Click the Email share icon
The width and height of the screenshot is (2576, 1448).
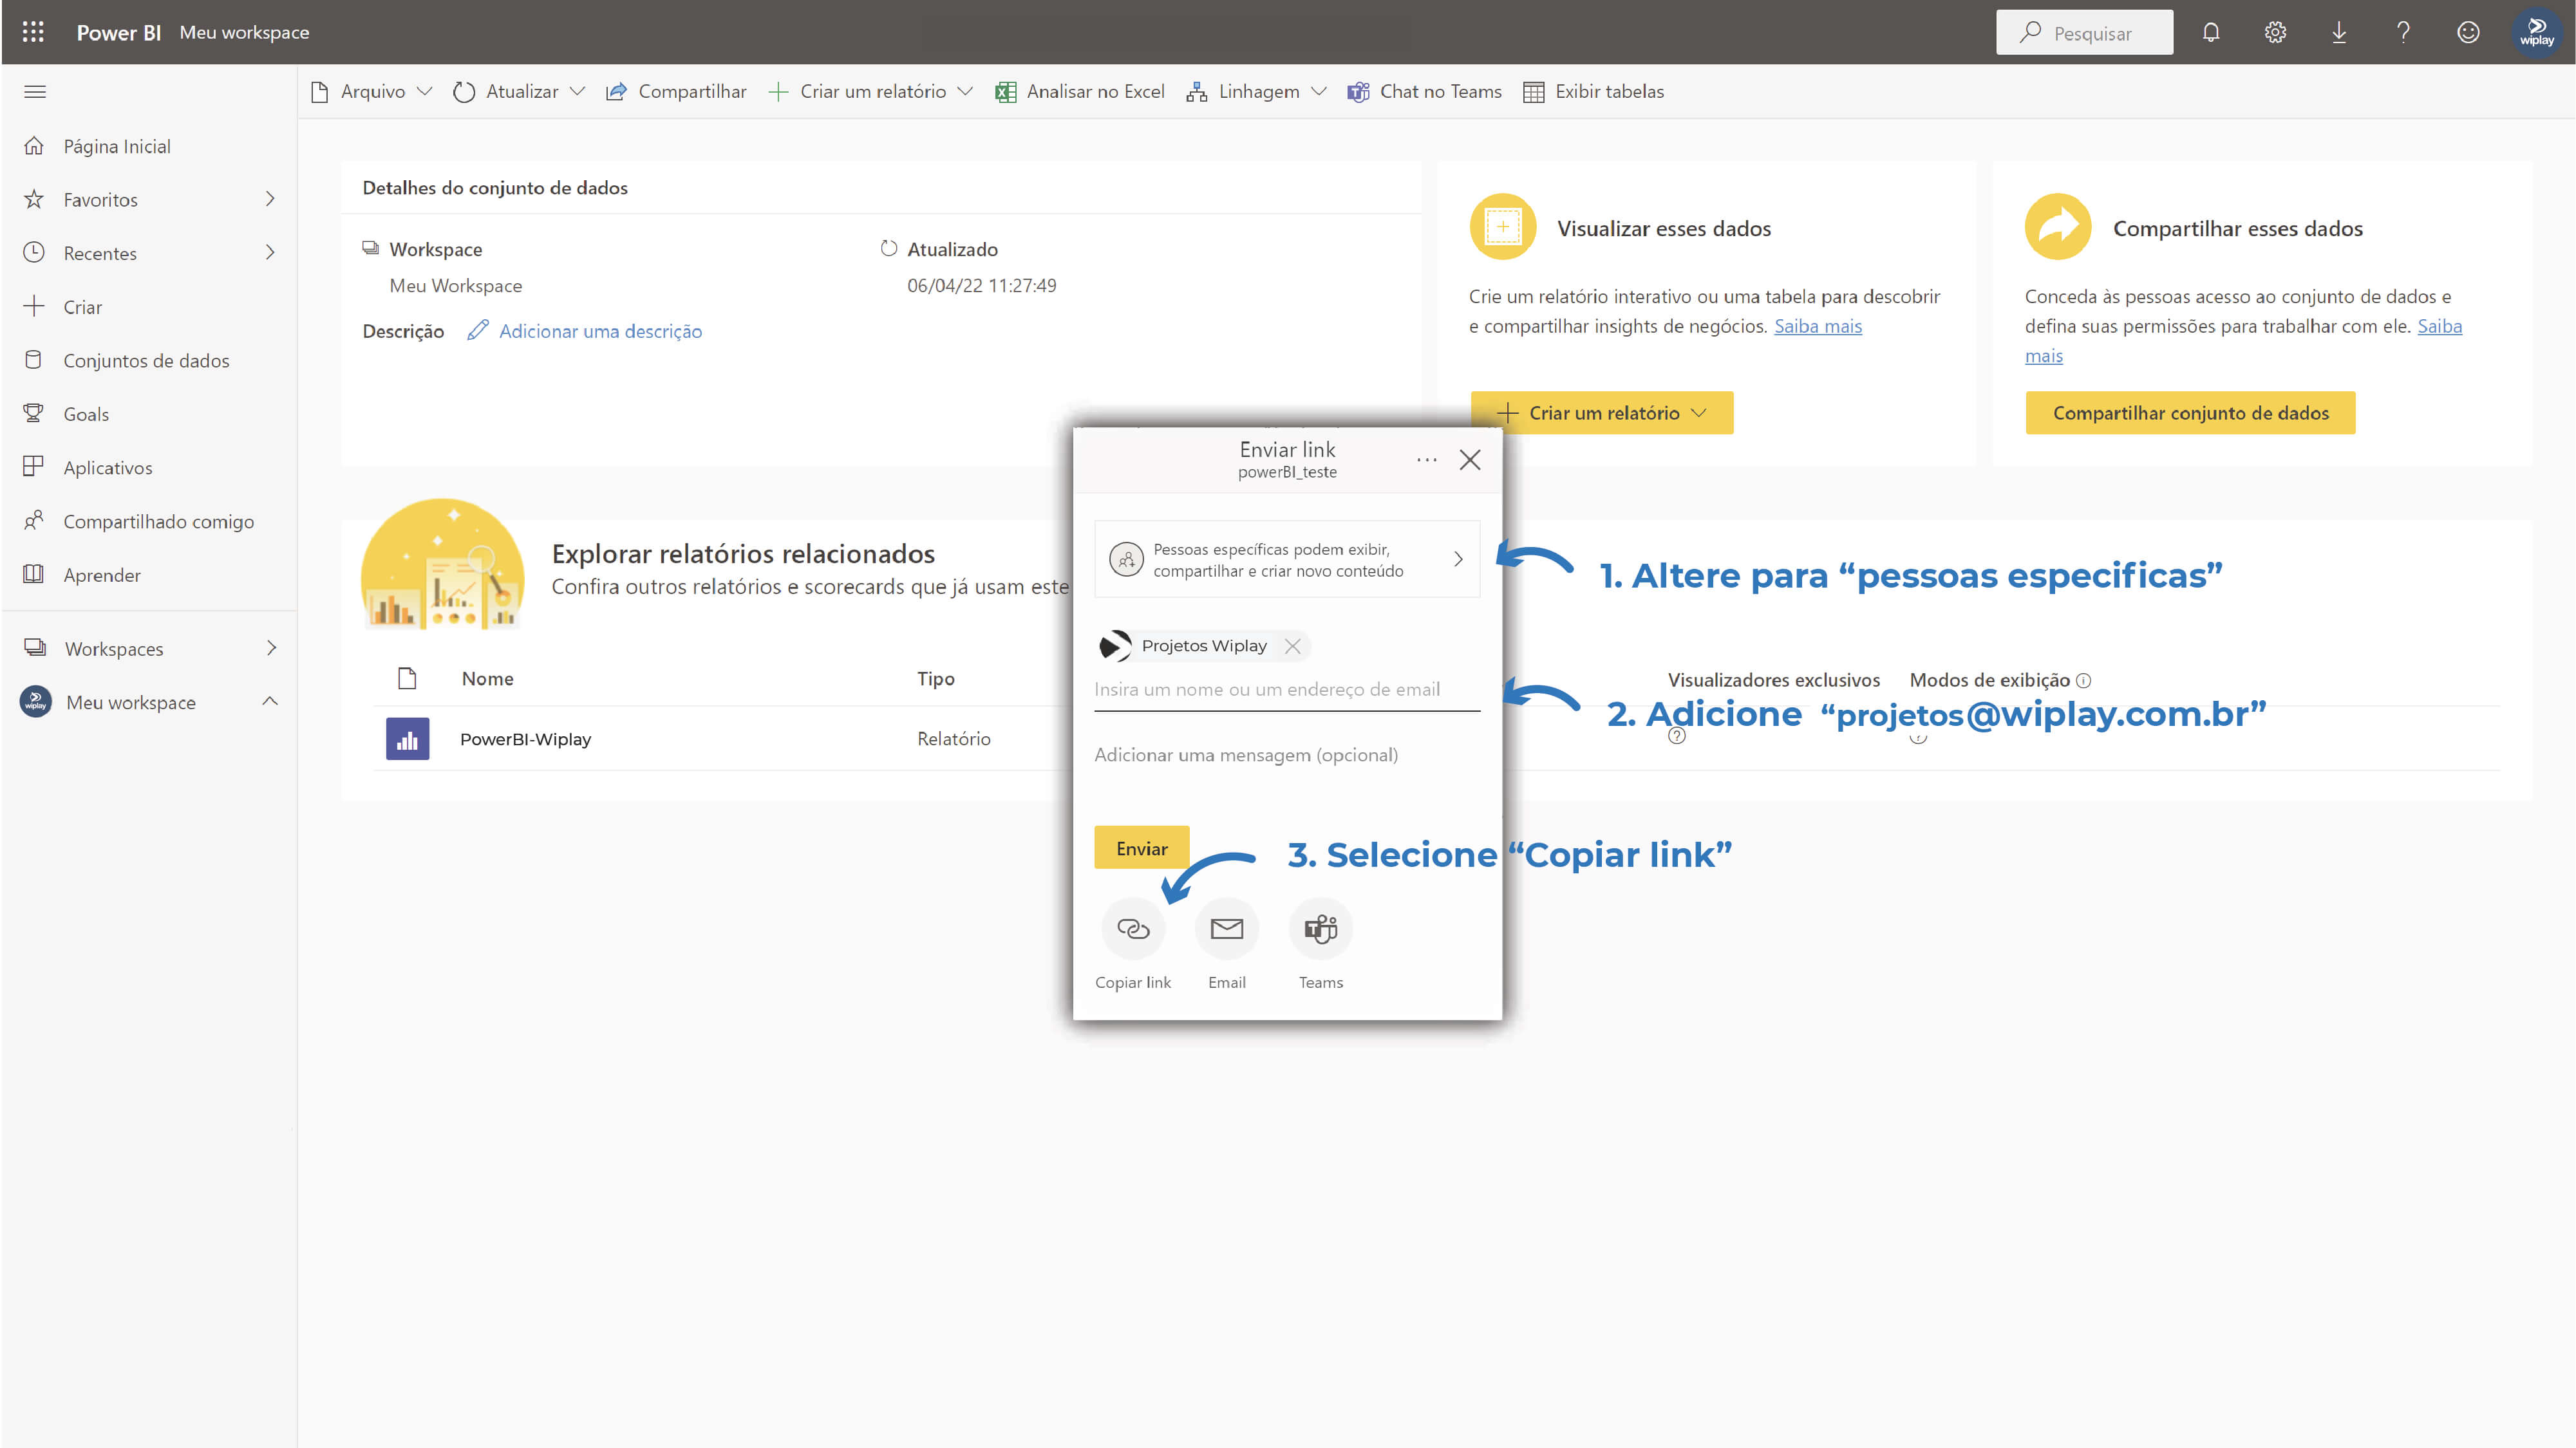1226,929
